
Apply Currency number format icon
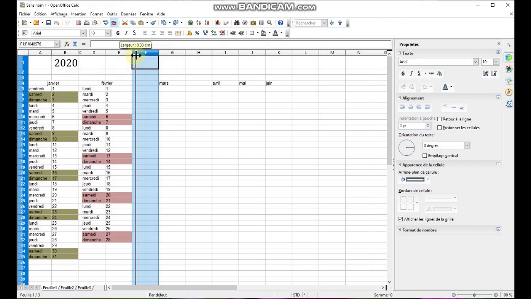pos(189,33)
